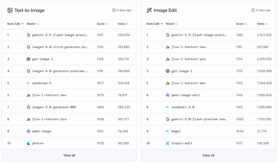Open the seededit-3.0 model name
This screenshot has height=163, width=278.
coord(183,107)
